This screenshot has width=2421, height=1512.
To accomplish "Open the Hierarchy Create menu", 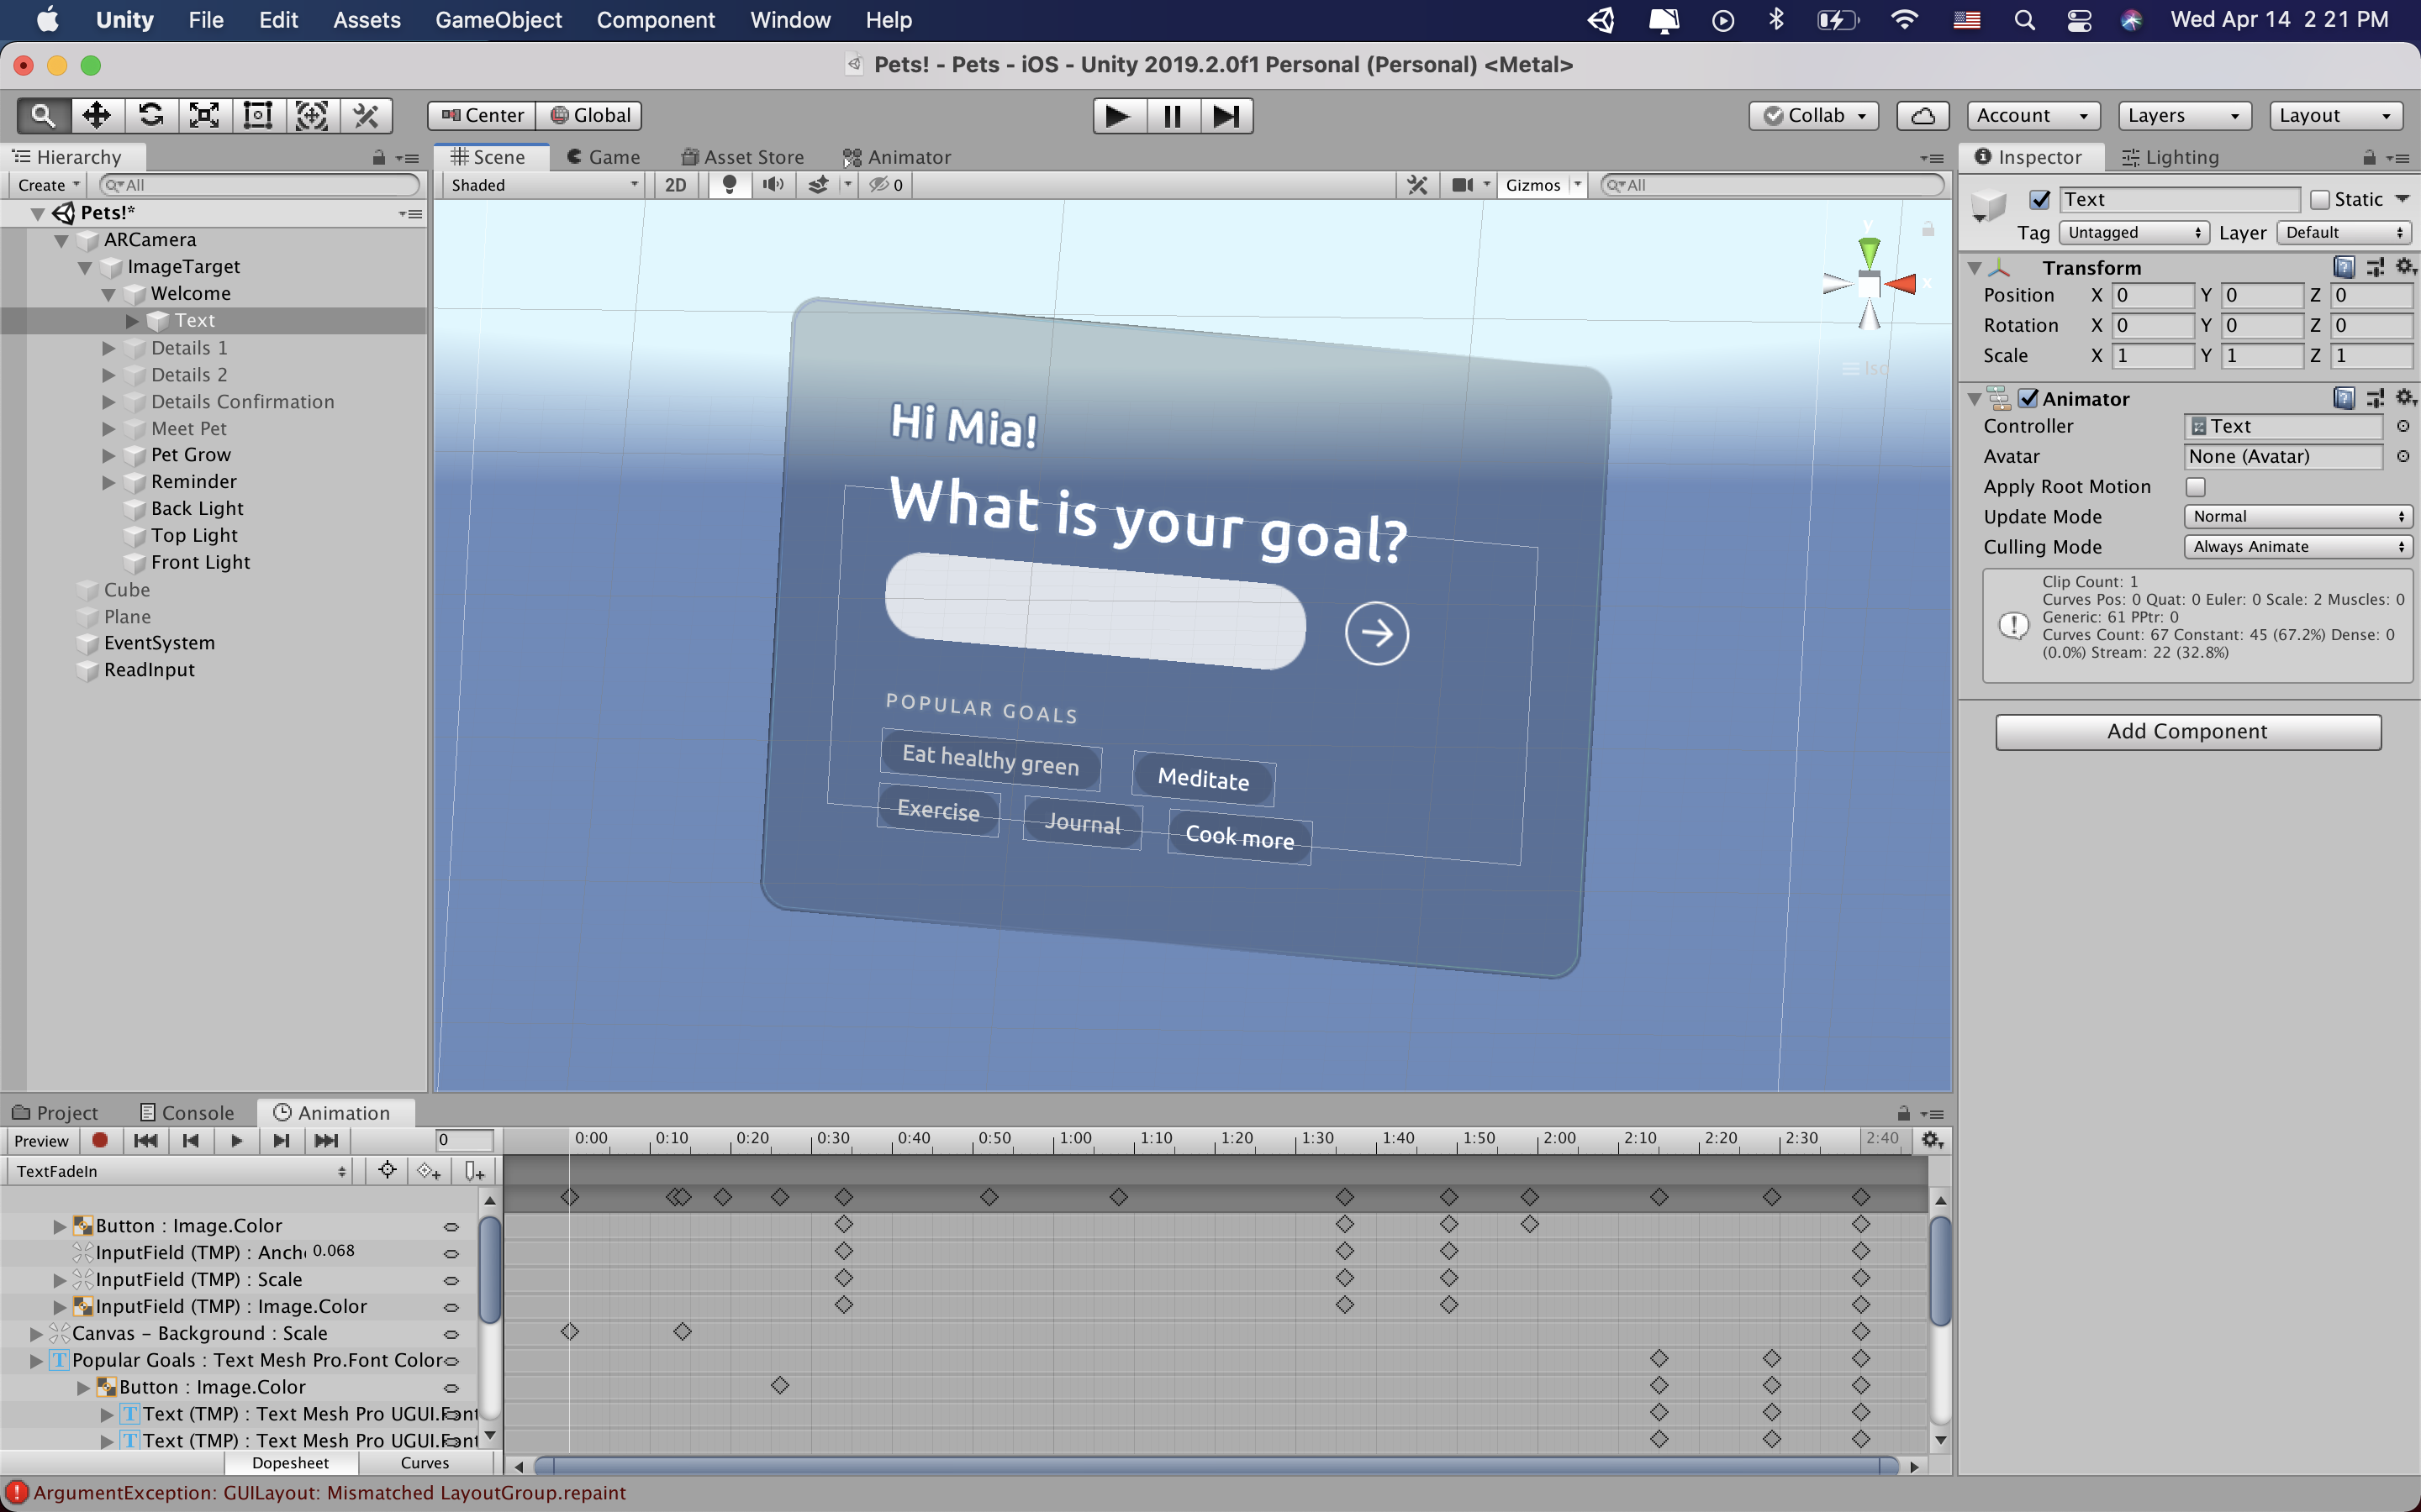I will 47,185.
